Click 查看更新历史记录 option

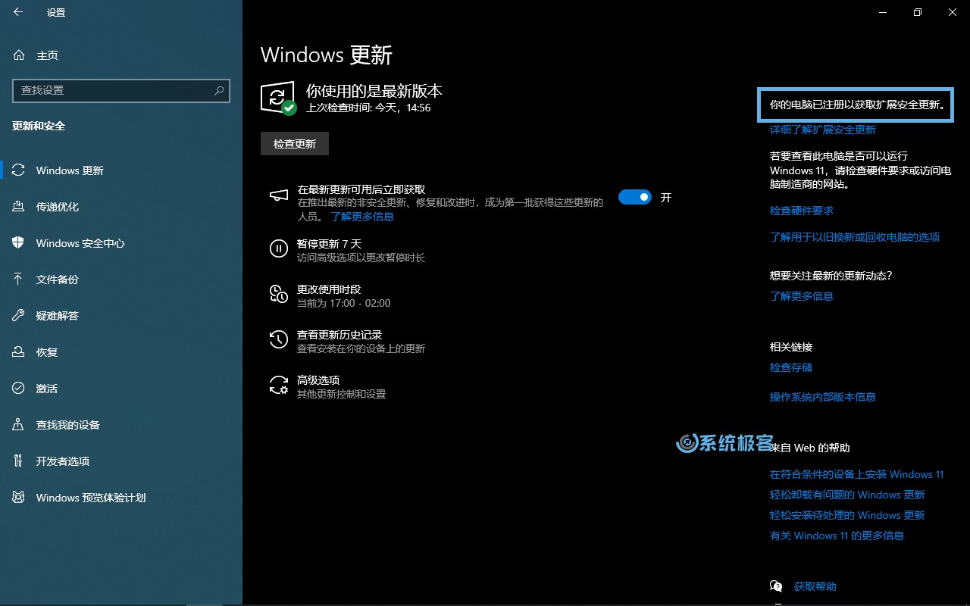339,335
